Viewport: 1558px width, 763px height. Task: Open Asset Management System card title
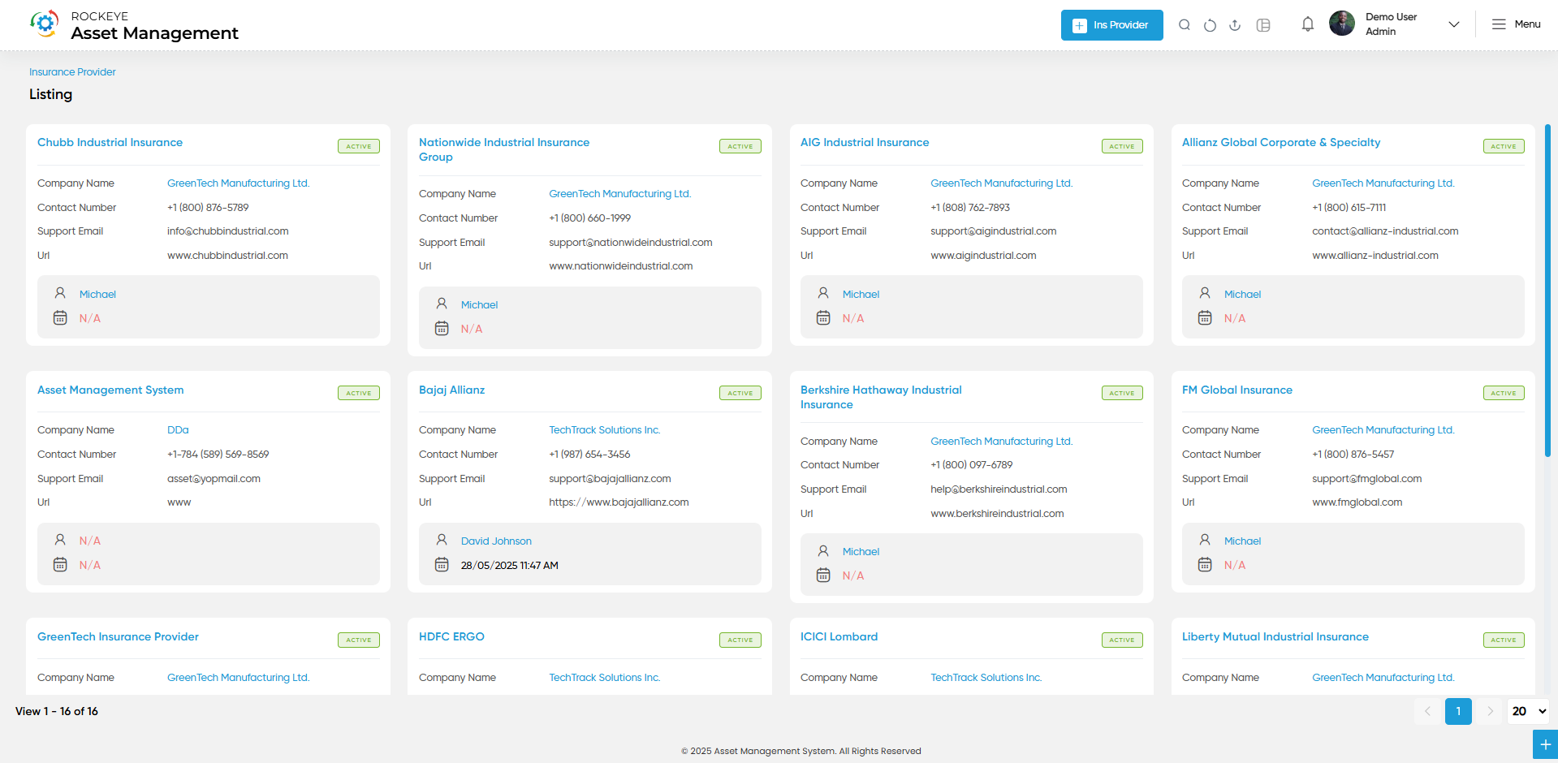(110, 390)
